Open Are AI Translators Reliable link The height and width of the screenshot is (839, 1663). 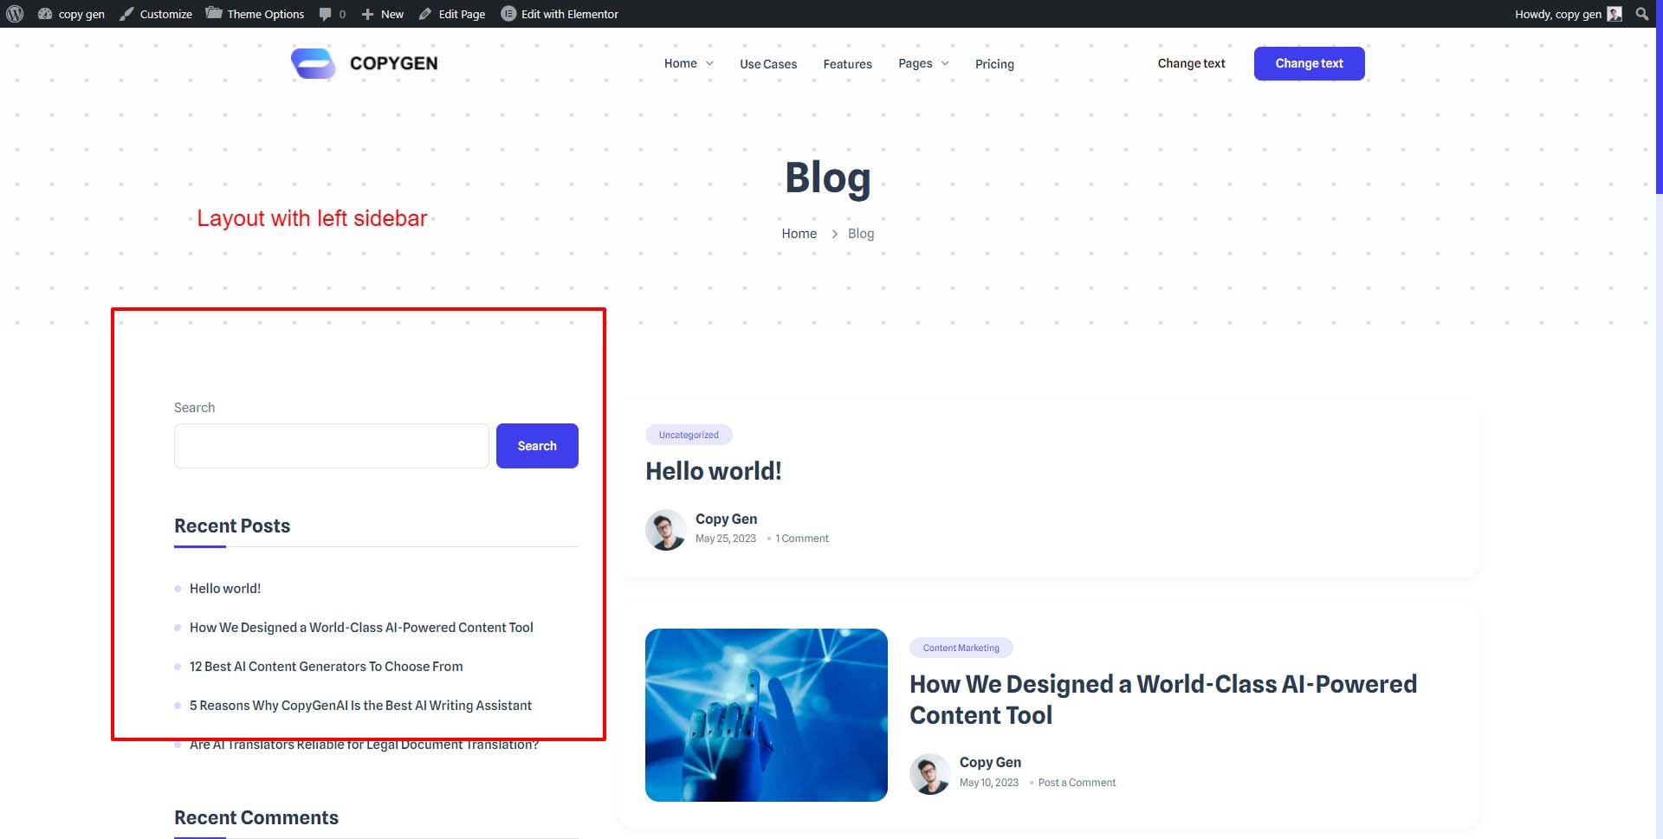(364, 745)
